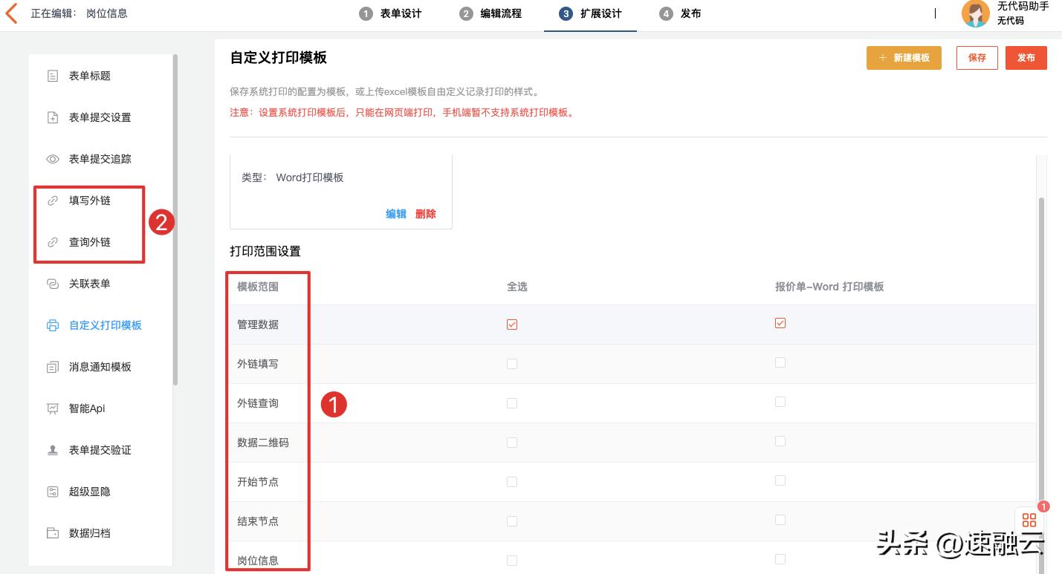Click the 表单提交设置 sidebar icon
Screen dimensions: 1062x574
click(53, 117)
